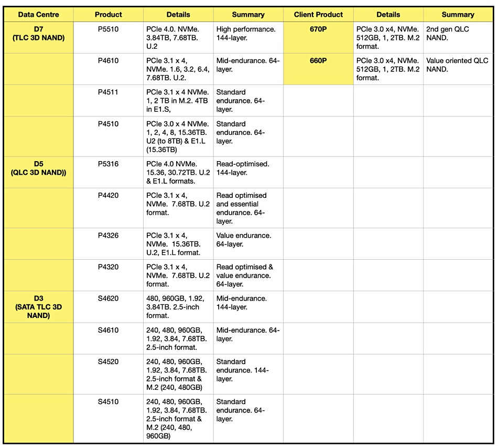
Task: Click P4510 details mentioning E1.L (15.36TB)
Action: (178, 136)
